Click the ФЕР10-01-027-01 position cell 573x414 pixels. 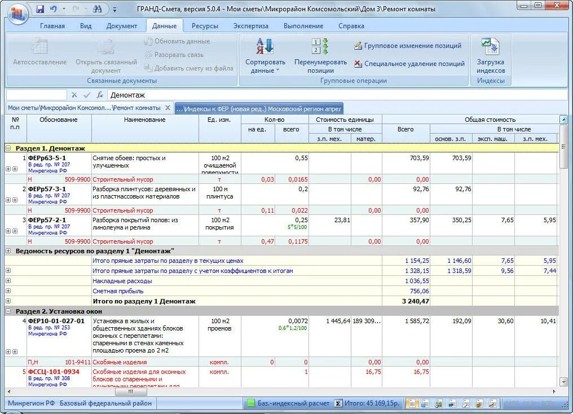pyautogui.click(x=59, y=336)
